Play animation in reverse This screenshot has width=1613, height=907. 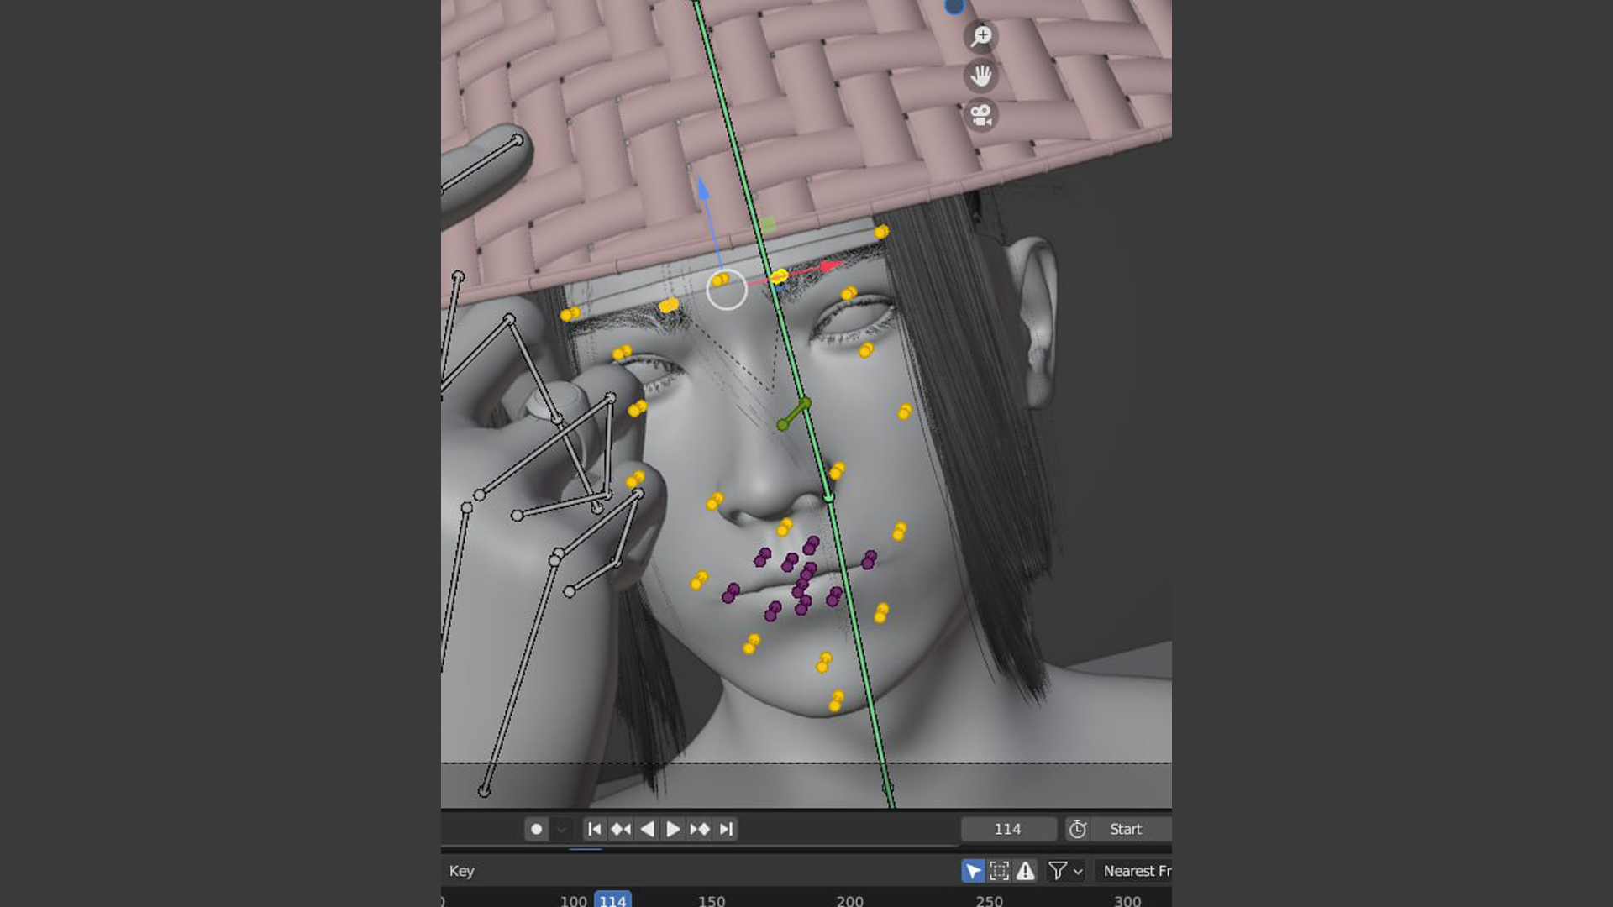point(647,829)
